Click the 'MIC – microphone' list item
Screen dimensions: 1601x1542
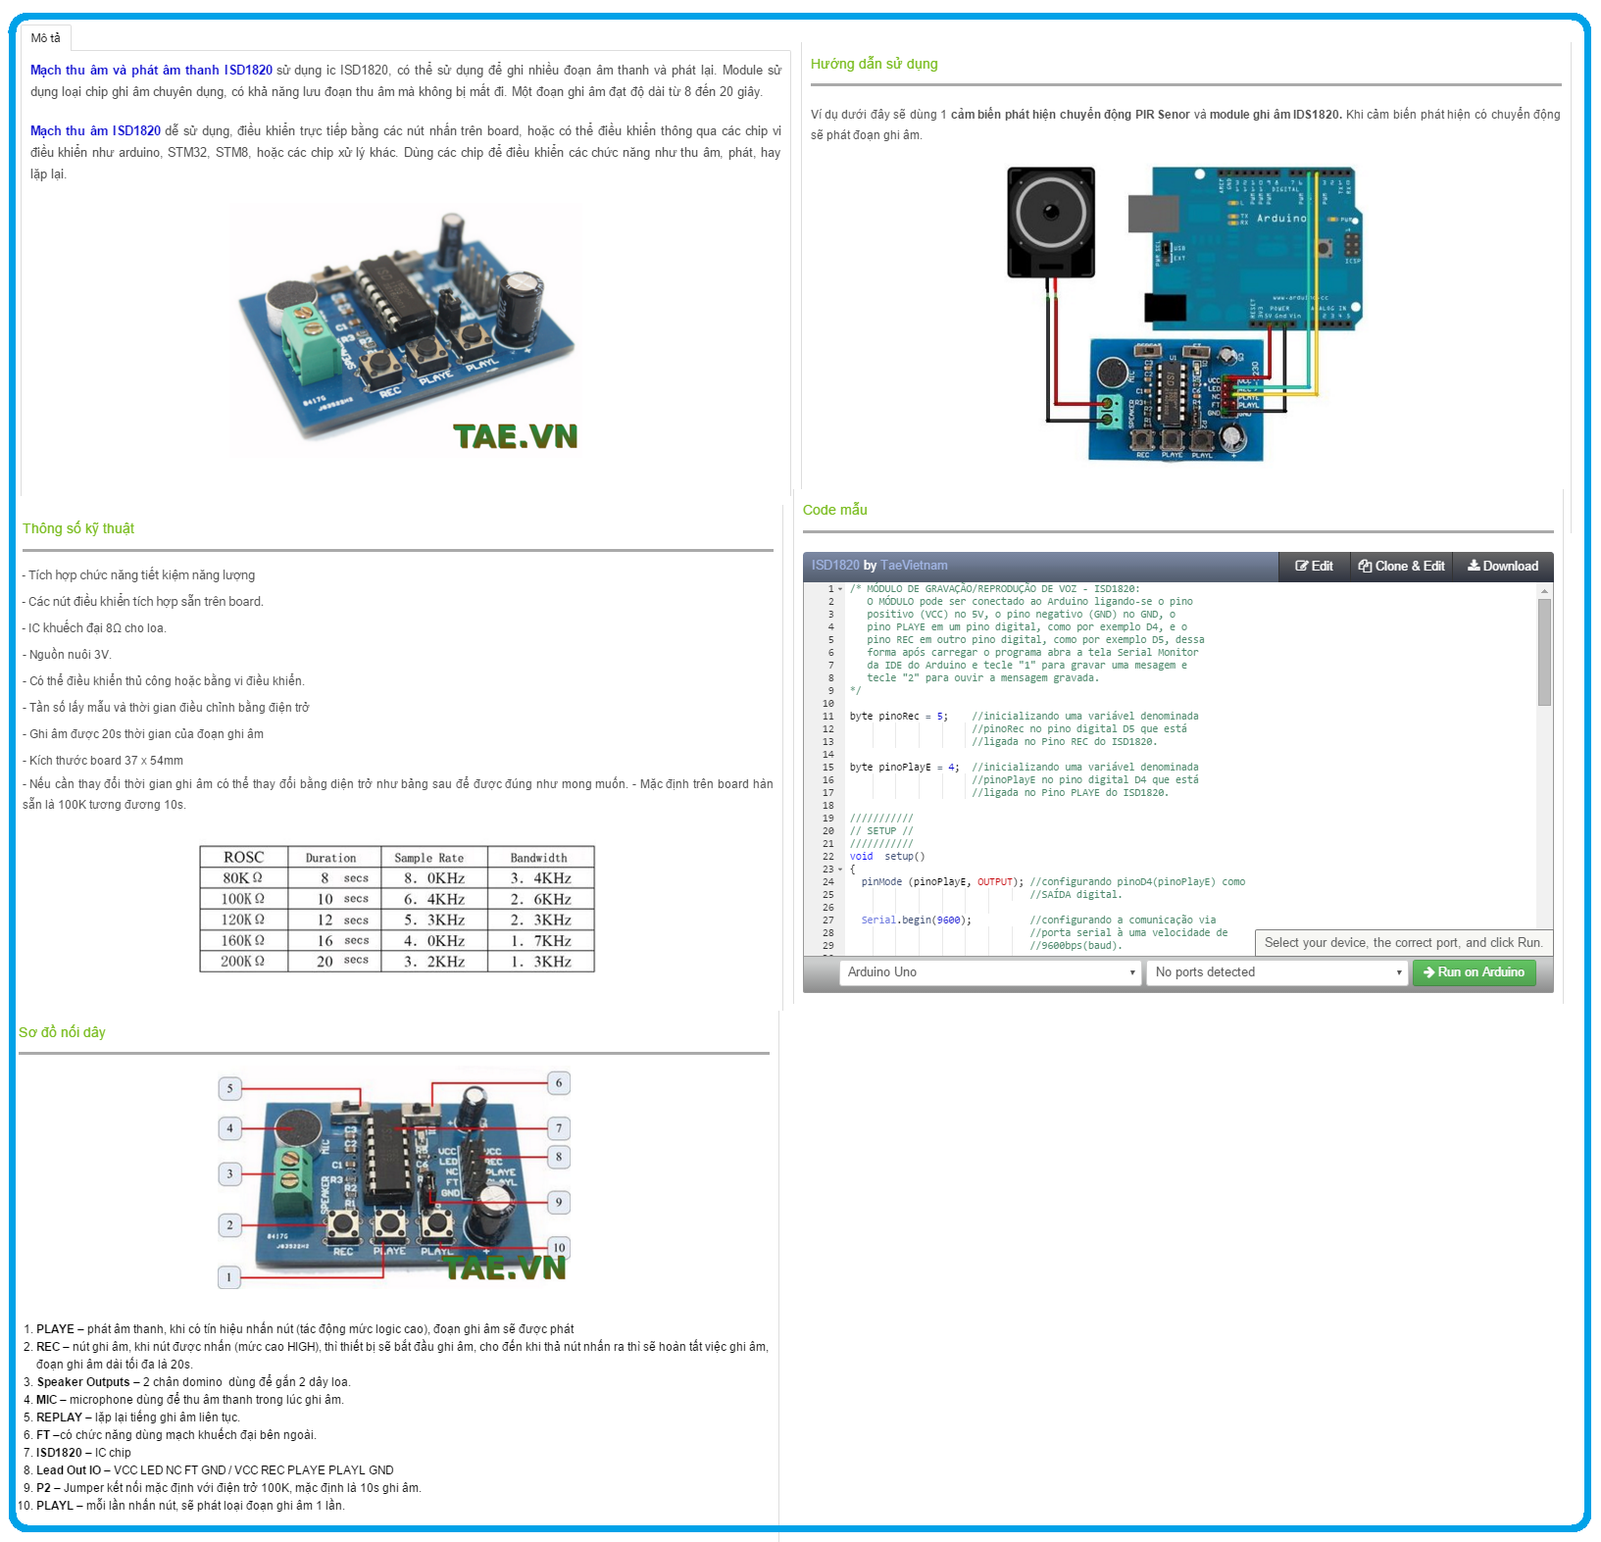pos(190,1400)
